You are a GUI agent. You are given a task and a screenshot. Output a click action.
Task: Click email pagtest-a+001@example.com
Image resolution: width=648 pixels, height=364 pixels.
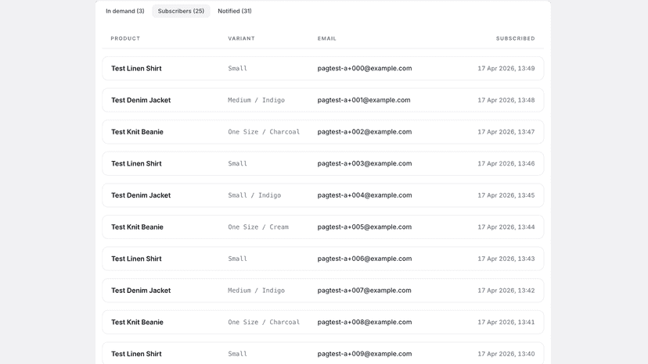click(364, 100)
